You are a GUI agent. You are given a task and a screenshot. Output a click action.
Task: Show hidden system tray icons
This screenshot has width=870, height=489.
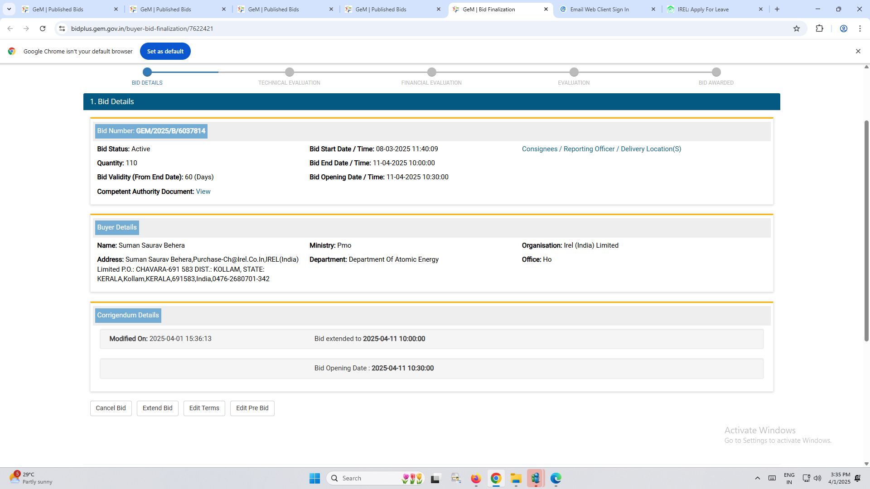click(x=757, y=478)
